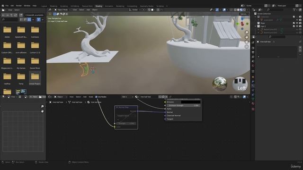
Task: Toggle the viewport gizmos button
Action: (x=217, y=9)
